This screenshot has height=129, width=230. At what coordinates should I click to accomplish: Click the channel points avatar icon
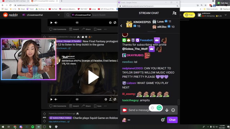[x=124, y=120]
